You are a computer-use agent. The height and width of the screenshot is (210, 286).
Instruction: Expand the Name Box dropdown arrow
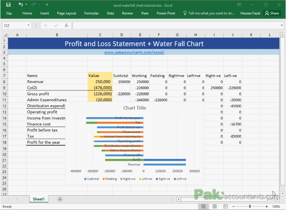click(x=29, y=25)
